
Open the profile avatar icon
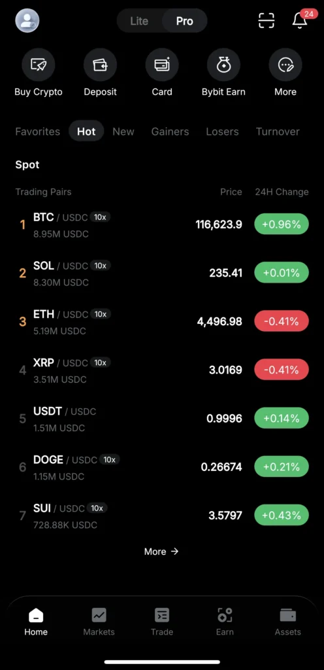27,20
